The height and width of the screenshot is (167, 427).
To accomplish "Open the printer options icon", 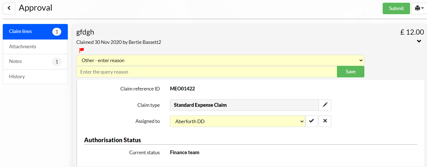I will click(419, 8).
